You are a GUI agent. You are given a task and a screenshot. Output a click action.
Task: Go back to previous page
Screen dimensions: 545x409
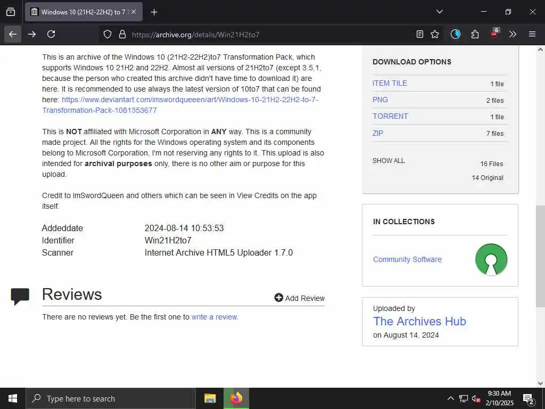[x=13, y=34]
